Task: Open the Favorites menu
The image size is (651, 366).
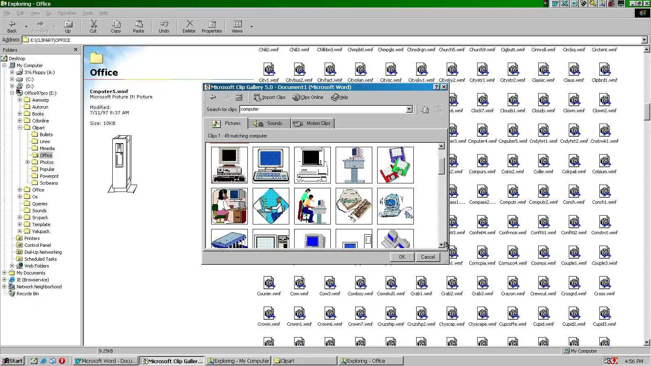Action: click(67, 13)
